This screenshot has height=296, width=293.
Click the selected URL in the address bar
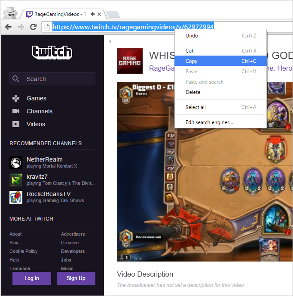[133, 27]
